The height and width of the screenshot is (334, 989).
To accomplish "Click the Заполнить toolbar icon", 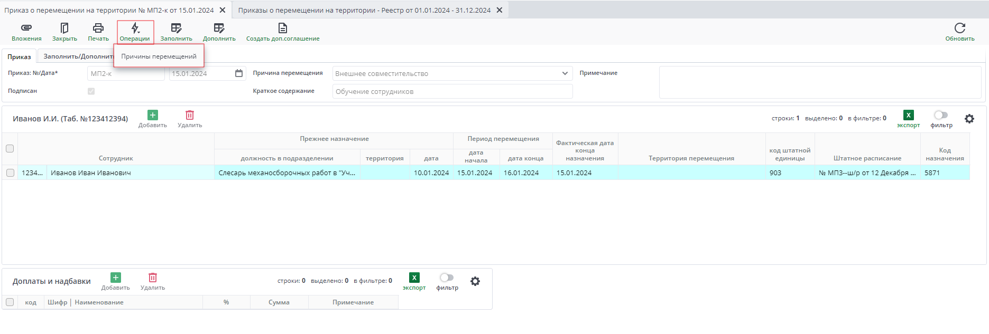I will click(176, 28).
